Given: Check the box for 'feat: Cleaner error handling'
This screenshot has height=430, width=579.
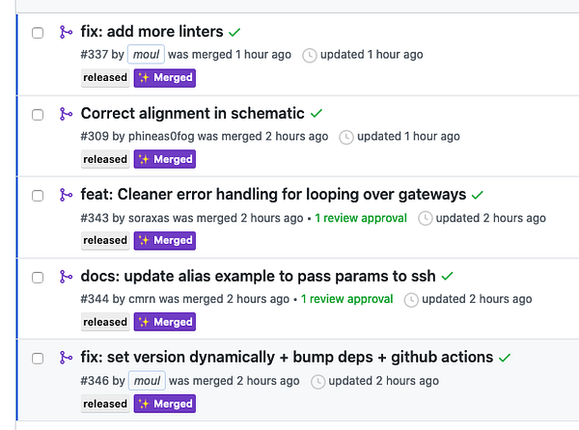Looking at the screenshot, I should tap(38, 196).
